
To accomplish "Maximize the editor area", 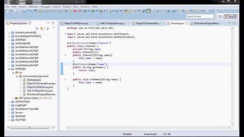I will [x=234, y=23].
